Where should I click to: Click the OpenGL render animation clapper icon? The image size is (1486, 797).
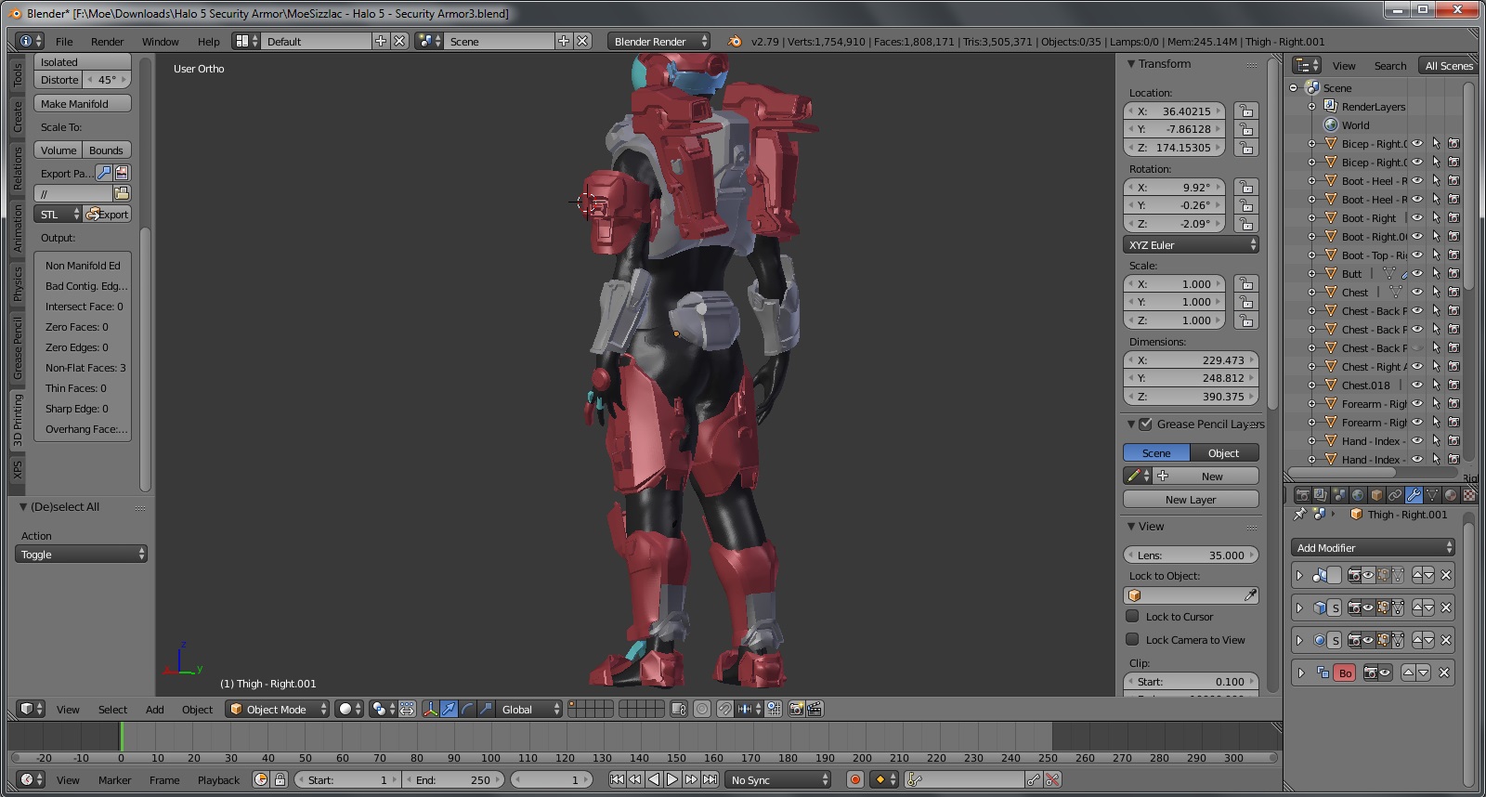pyautogui.click(x=815, y=709)
